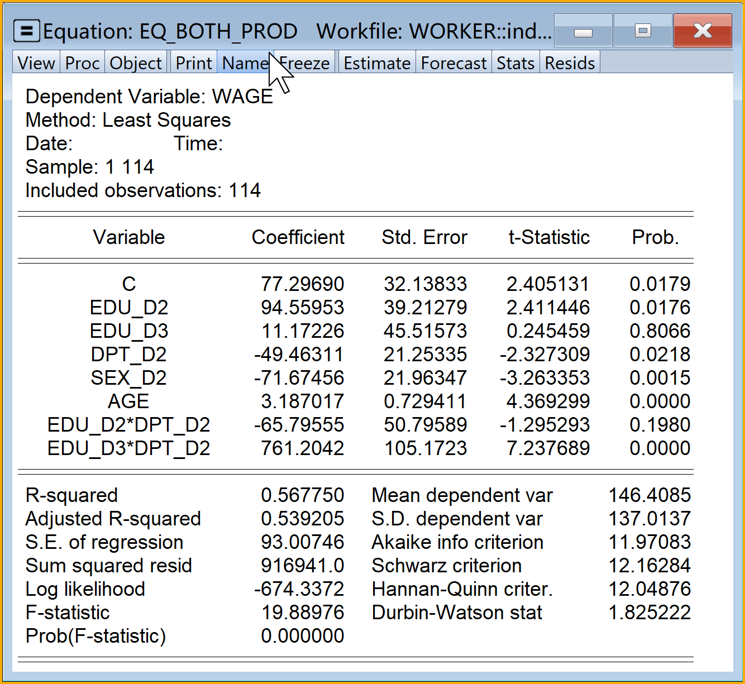Print the equation output
Viewport: 745px width, 684px height.
[x=193, y=63]
